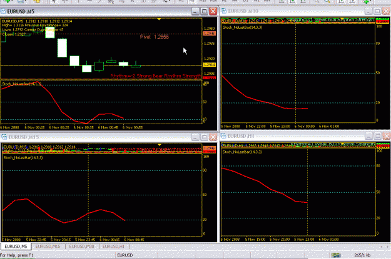This screenshot has width=391, height=259.
Task: Maximize the EURUSD,H1 chart window
Action: click(x=377, y=136)
